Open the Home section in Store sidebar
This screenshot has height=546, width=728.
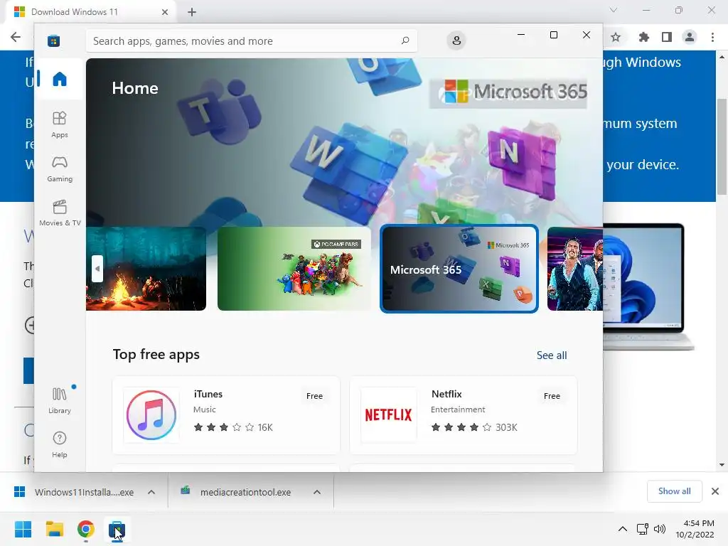[60, 79]
